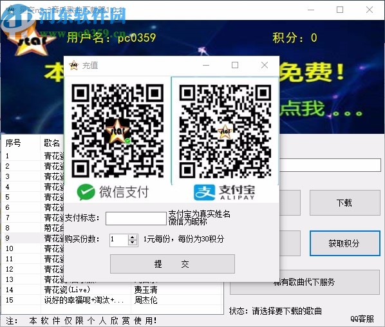Click the green WeChat Pay logo icon
Viewport: 385px width, 327px height.
coord(86,192)
